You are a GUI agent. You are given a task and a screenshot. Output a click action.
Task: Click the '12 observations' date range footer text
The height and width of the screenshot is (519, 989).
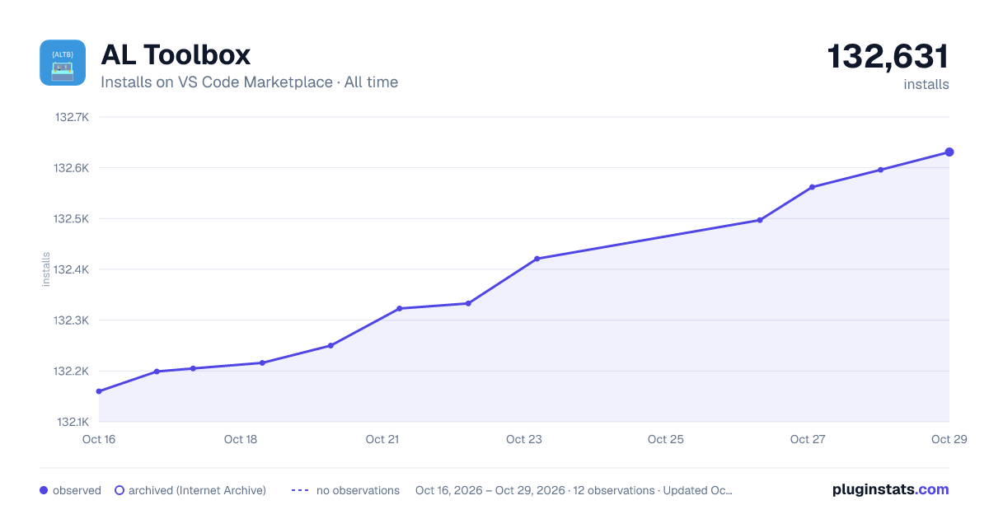(574, 490)
